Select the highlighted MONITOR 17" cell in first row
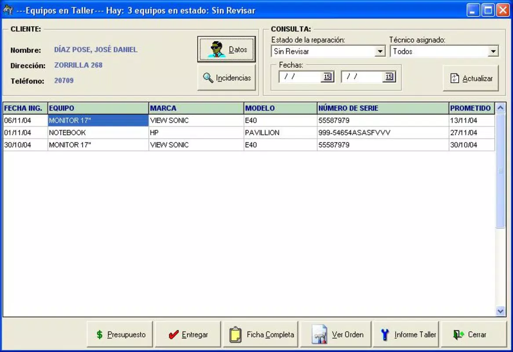Viewport: 513px width, 352px height. pos(98,121)
